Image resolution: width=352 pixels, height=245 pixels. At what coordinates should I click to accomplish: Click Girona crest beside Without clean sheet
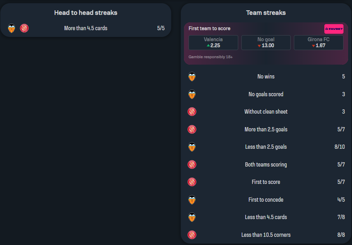tap(192, 112)
